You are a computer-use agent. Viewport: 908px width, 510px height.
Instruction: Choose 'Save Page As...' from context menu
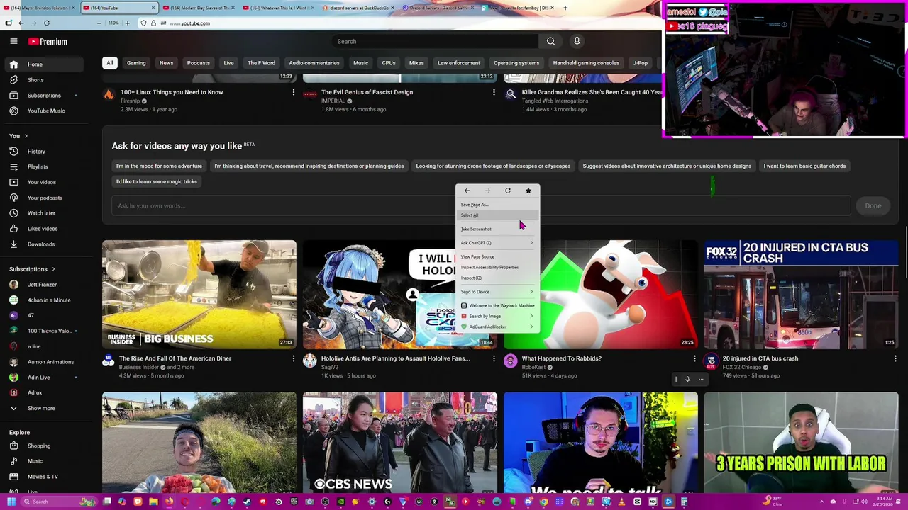point(497,205)
